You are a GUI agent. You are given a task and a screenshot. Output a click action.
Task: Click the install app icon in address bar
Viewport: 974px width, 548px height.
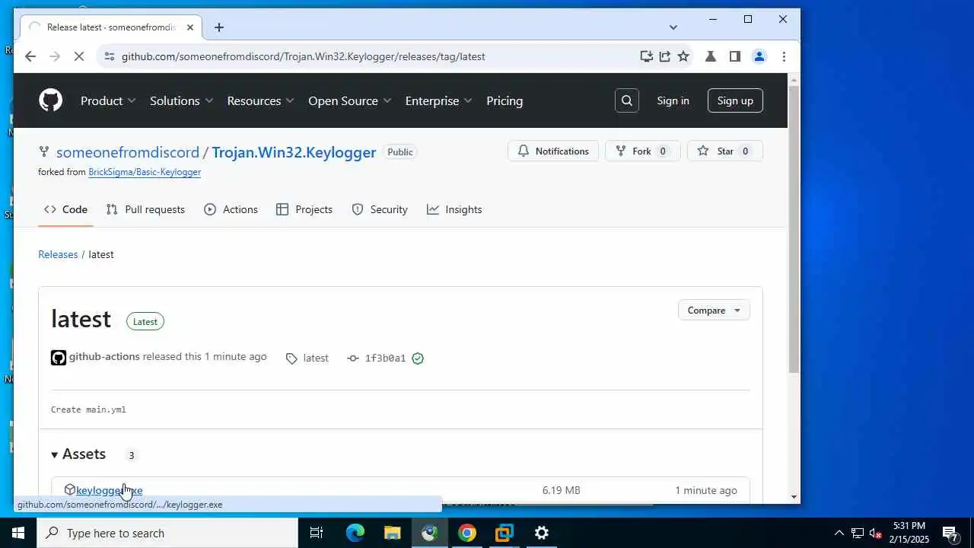[646, 56]
